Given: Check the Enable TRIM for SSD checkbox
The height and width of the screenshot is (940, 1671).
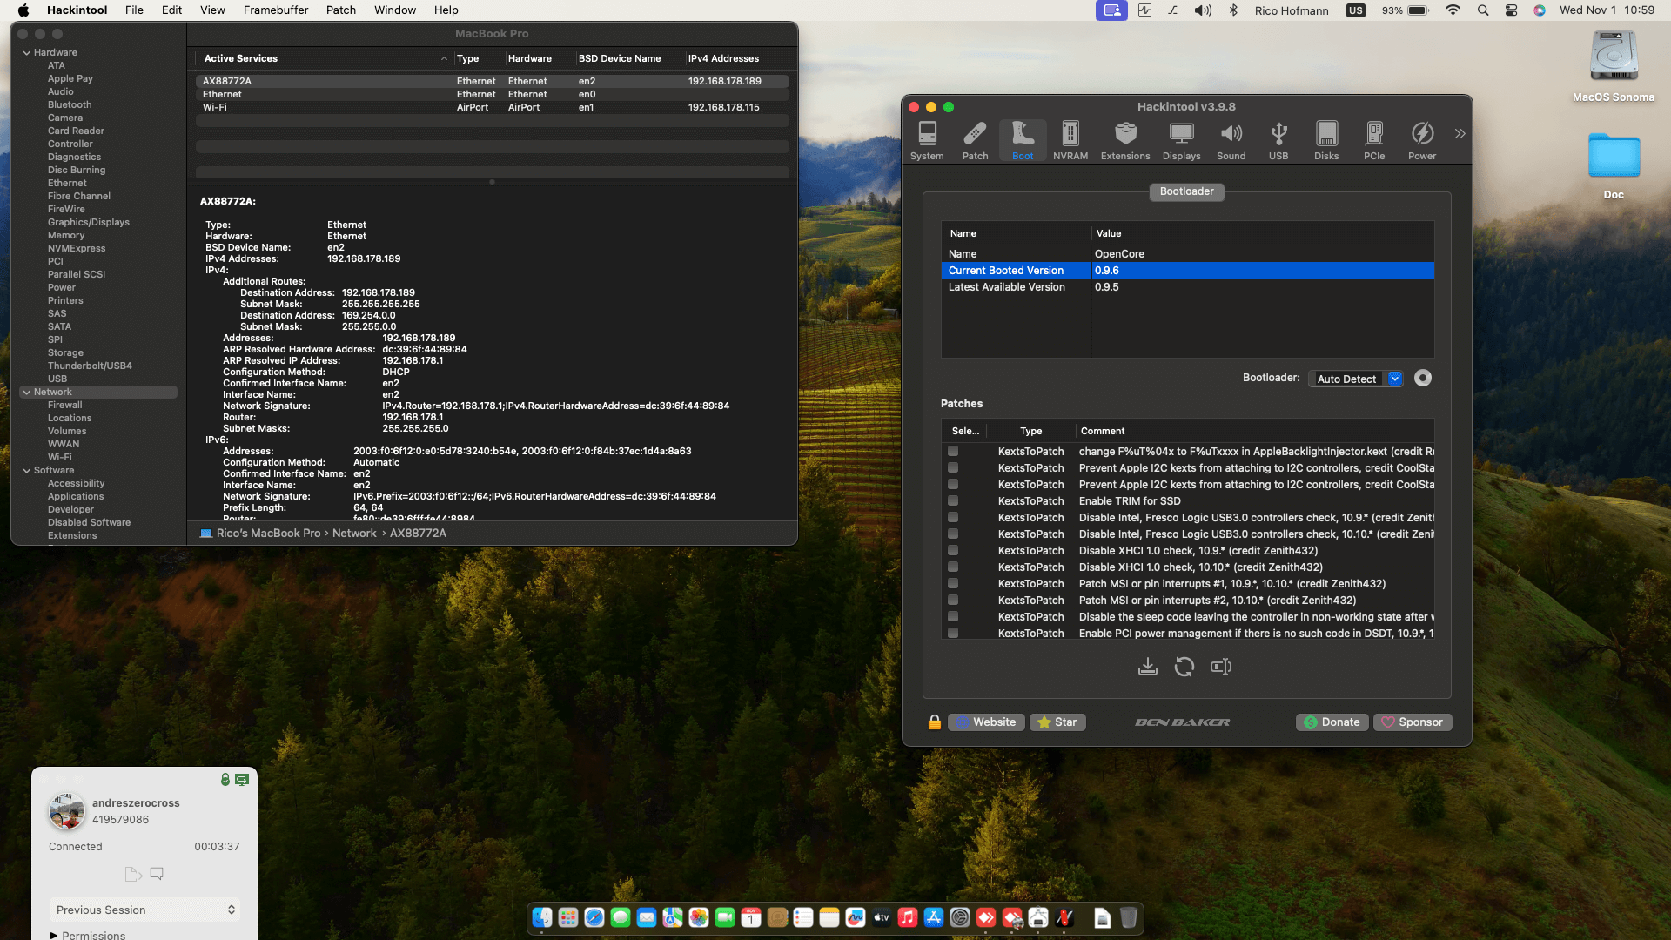Looking at the screenshot, I should pos(953,500).
